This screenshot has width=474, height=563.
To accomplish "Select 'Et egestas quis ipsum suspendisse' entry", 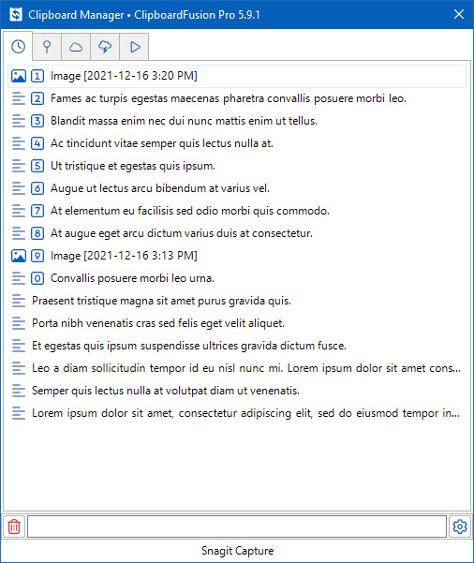I will point(237,346).
